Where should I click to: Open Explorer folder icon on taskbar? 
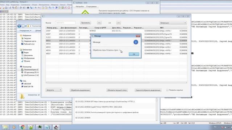pyautogui.click(x=5, y=127)
